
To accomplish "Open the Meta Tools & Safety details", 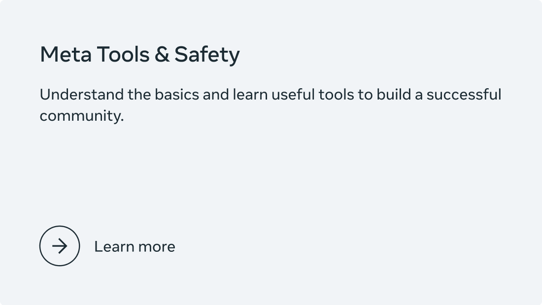I will click(x=135, y=246).
